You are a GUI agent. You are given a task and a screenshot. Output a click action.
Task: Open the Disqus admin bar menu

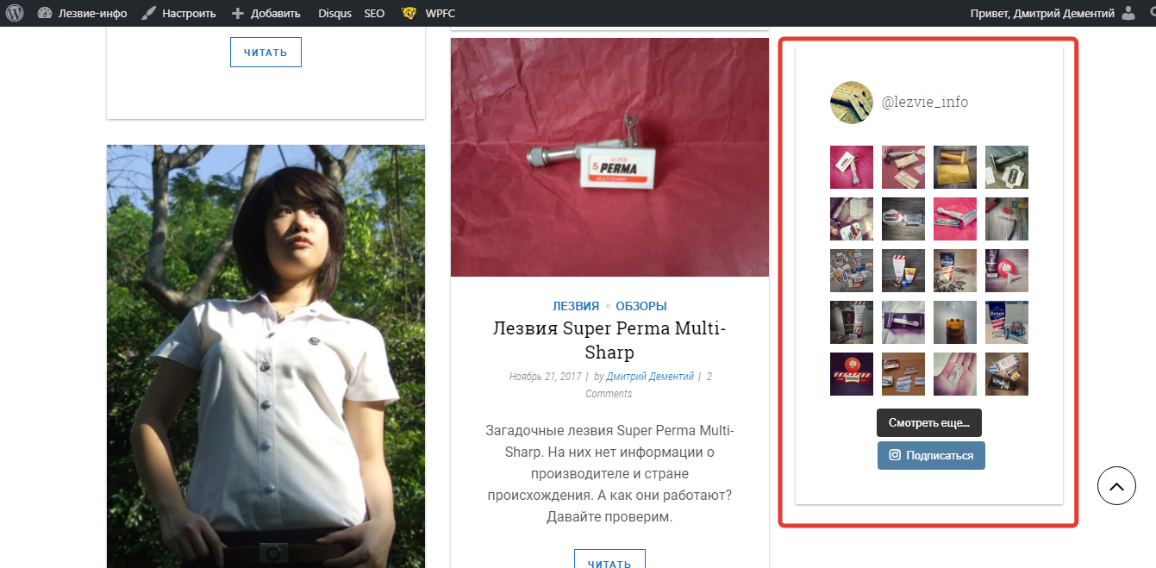[334, 13]
